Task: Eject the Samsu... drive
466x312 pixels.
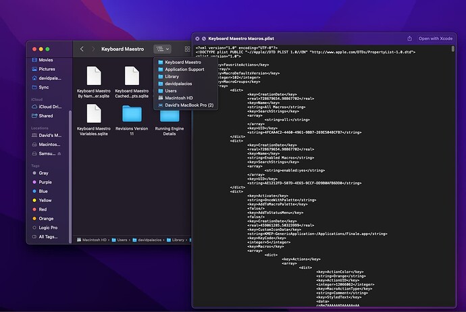Action: [x=59, y=153]
